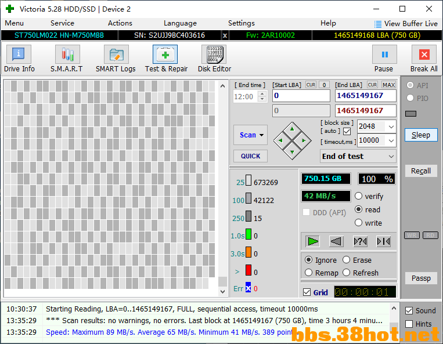
Task: Select the API radio option
Action: point(410,85)
